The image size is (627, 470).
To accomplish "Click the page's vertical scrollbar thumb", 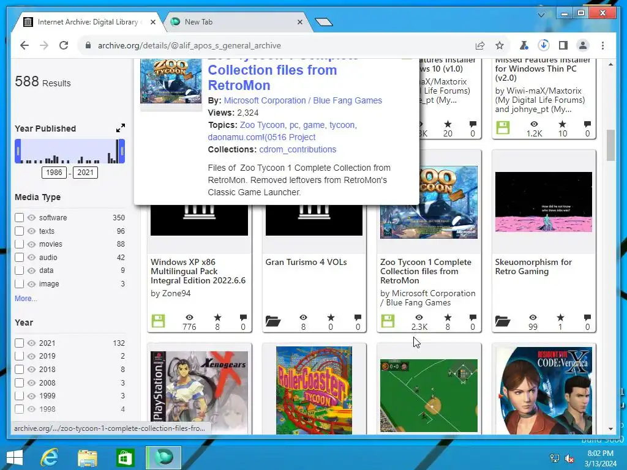I will click(610, 146).
